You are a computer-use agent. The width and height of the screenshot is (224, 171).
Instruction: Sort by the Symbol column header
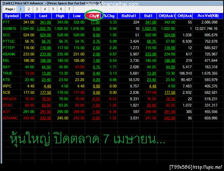(x=12, y=16)
